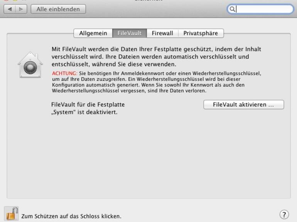Image resolution: width=297 pixels, height=222 pixels.
Task: Click the FileVault house-safe icon
Action: (30, 65)
